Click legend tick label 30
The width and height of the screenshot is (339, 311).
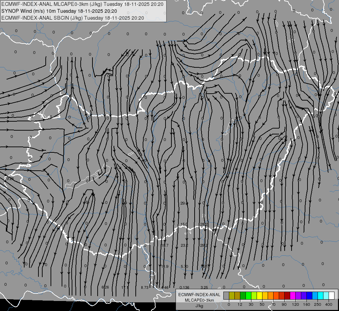pyautogui.click(x=251, y=304)
